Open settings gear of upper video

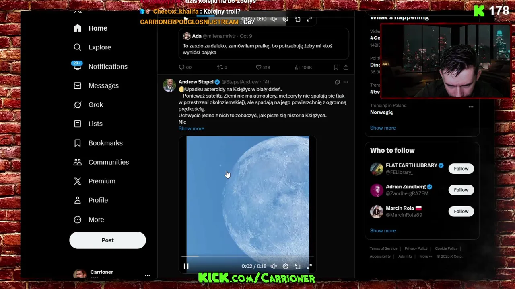tap(285, 19)
